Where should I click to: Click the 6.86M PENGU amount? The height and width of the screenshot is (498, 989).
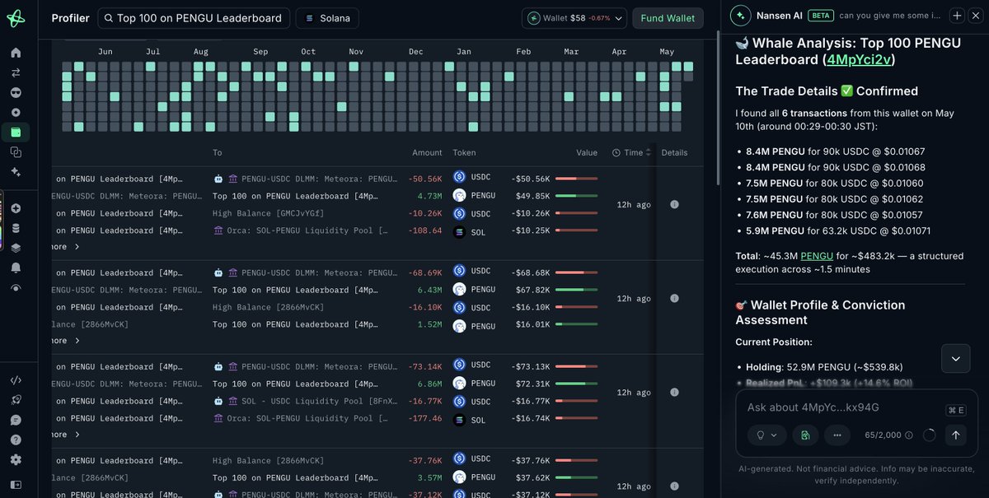tap(429, 384)
